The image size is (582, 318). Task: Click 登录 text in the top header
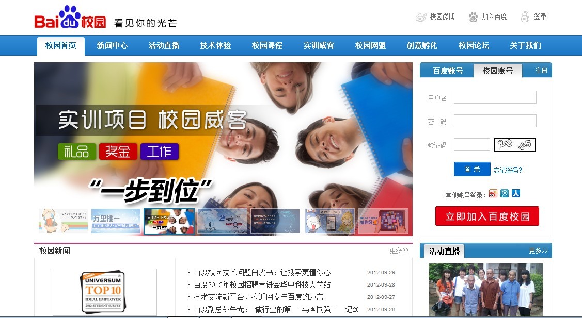click(x=540, y=16)
